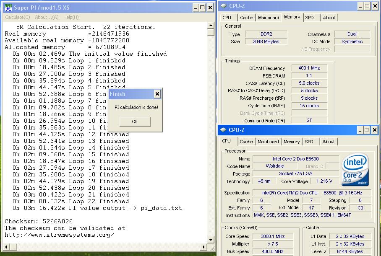Image resolution: width=381 pixels, height=256 pixels.
Task: Click the Checksum: 5266A026 line in Super PI
Action: pyautogui.click(x=39, y=222)
